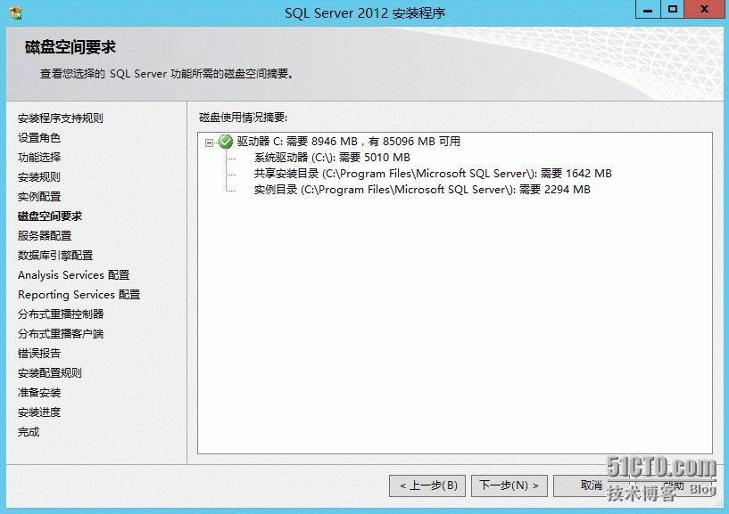Screen dimensions: 729x514
Task: Minimize the SQL Server 2012 setup window
Action: click(x=648, y=9)
